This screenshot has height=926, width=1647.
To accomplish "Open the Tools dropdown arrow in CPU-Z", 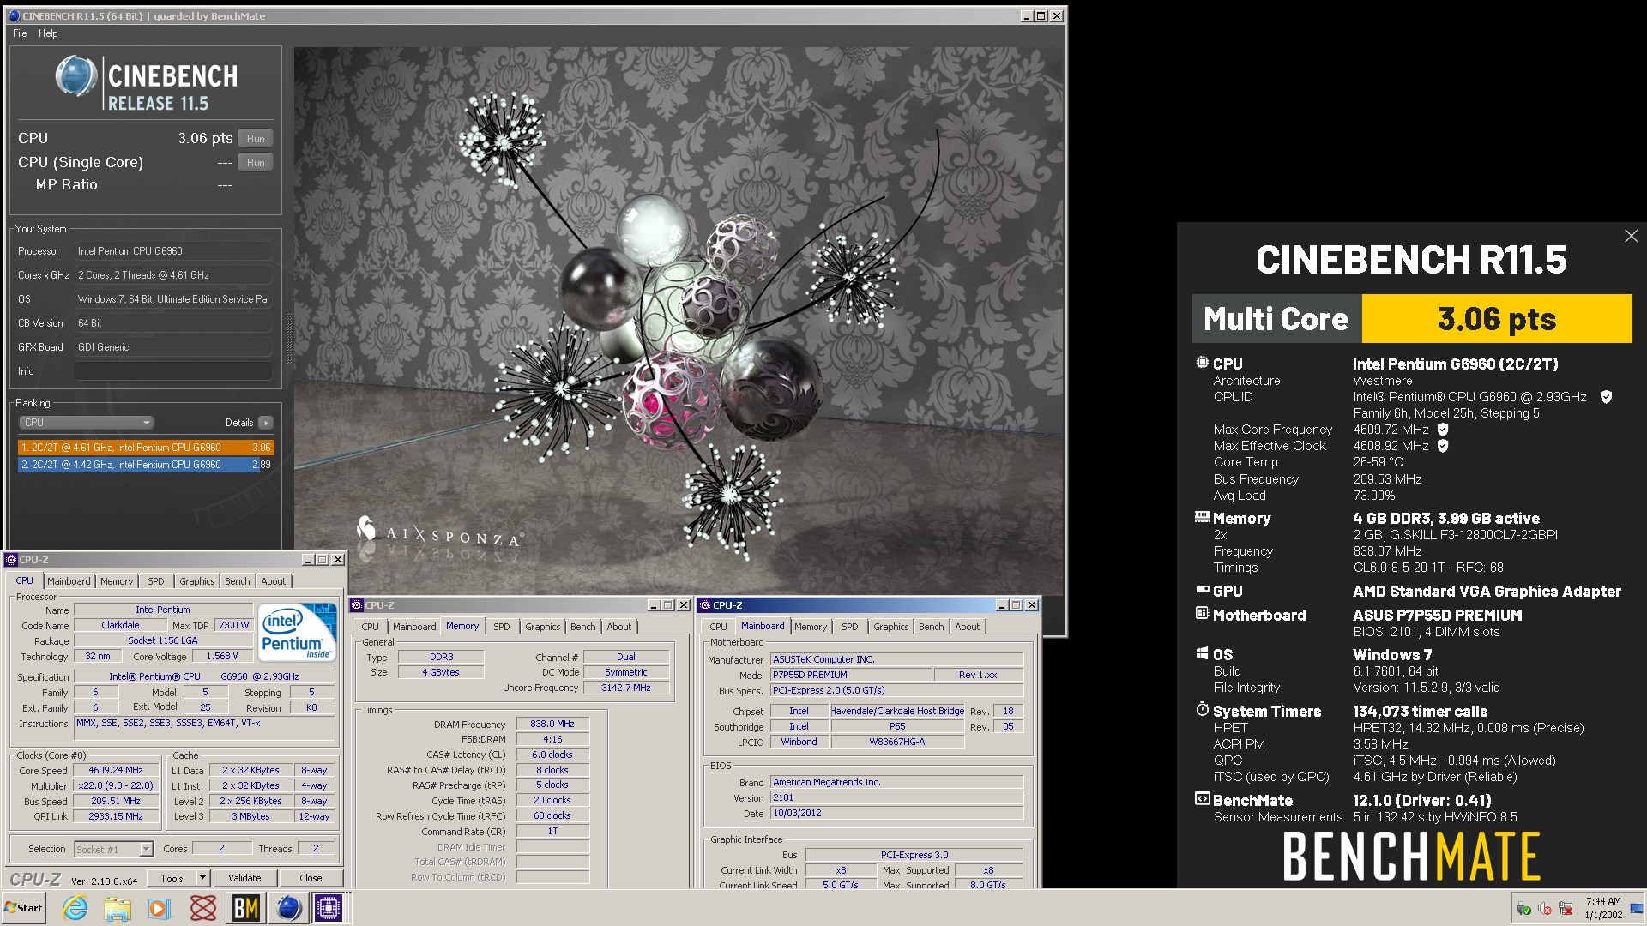I will click(x=203, y=878).
